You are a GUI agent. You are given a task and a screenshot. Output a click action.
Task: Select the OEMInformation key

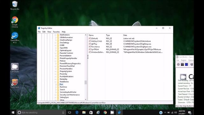click(x=66, y=37)
